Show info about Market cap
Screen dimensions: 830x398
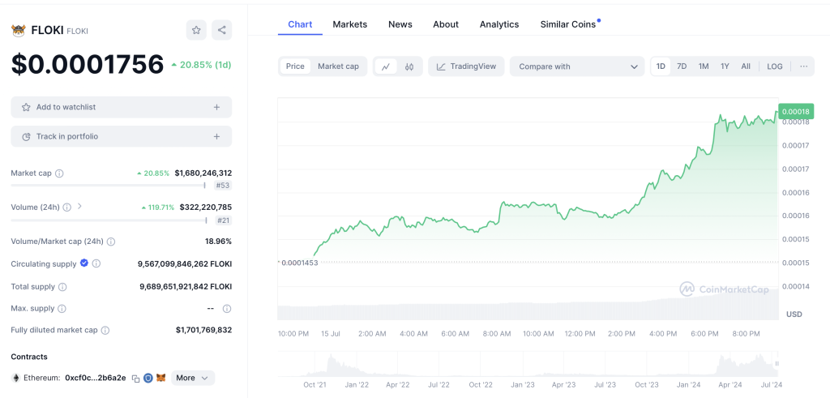coord(59,173)
